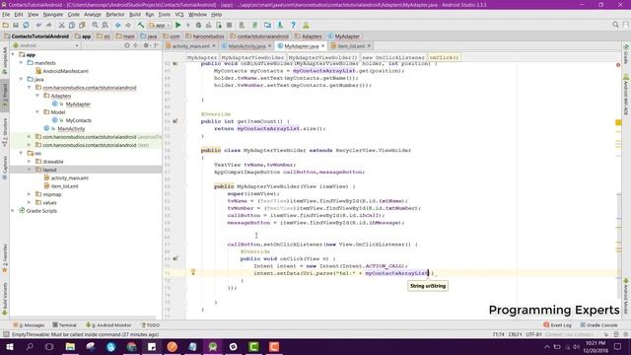The image size is (631, 355).
Task: Click the Replace toolbar icon
Action: click(105, 25)
